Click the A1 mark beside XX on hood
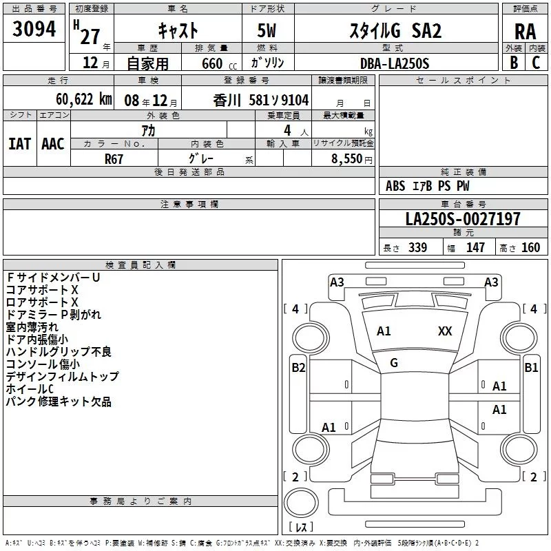Image resolution: width=551 pixels, height=551 pixels. pyautogui.click(x=384, y=331)
